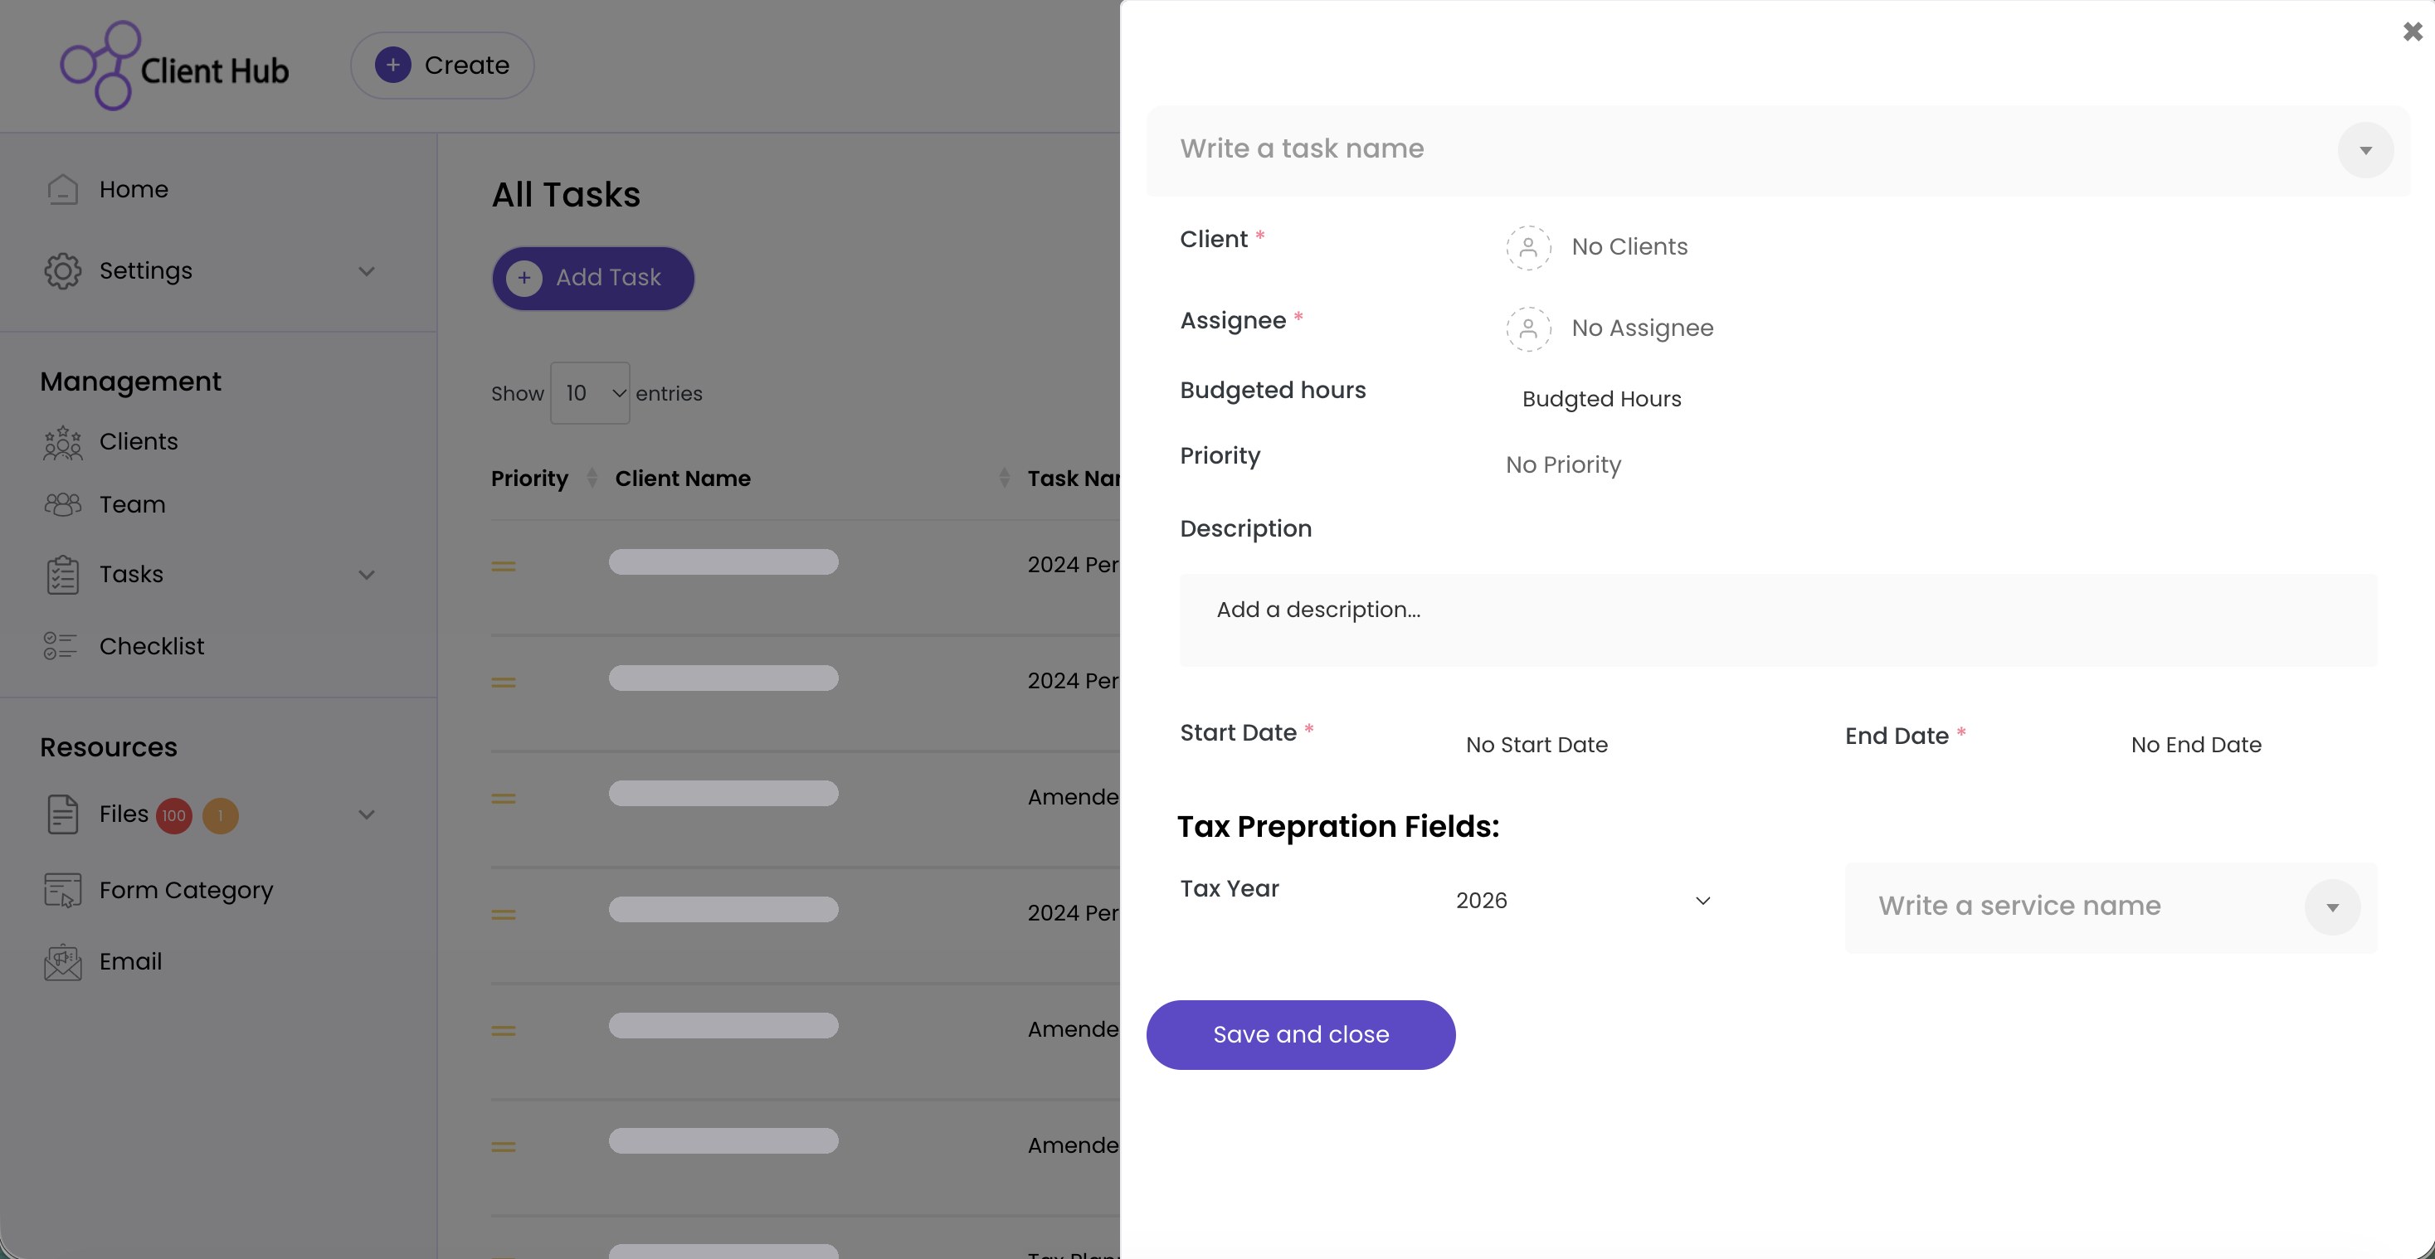The width and height of the screenshot is (2435, 1259).
Task: Set the No End Date value
Action: point(2196,745)
